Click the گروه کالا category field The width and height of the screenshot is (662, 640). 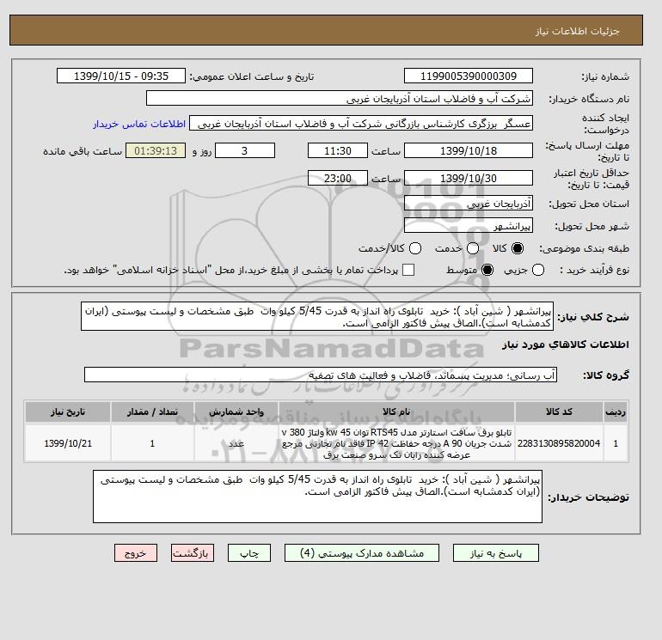(321, 375)
